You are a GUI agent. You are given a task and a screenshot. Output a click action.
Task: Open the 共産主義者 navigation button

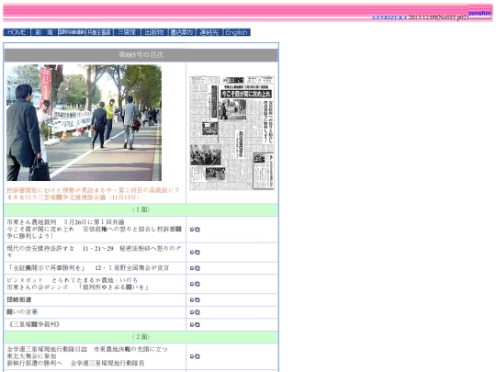[99, 32]
